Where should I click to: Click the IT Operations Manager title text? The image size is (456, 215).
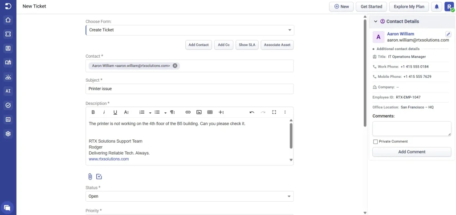[x=407, y=56]
